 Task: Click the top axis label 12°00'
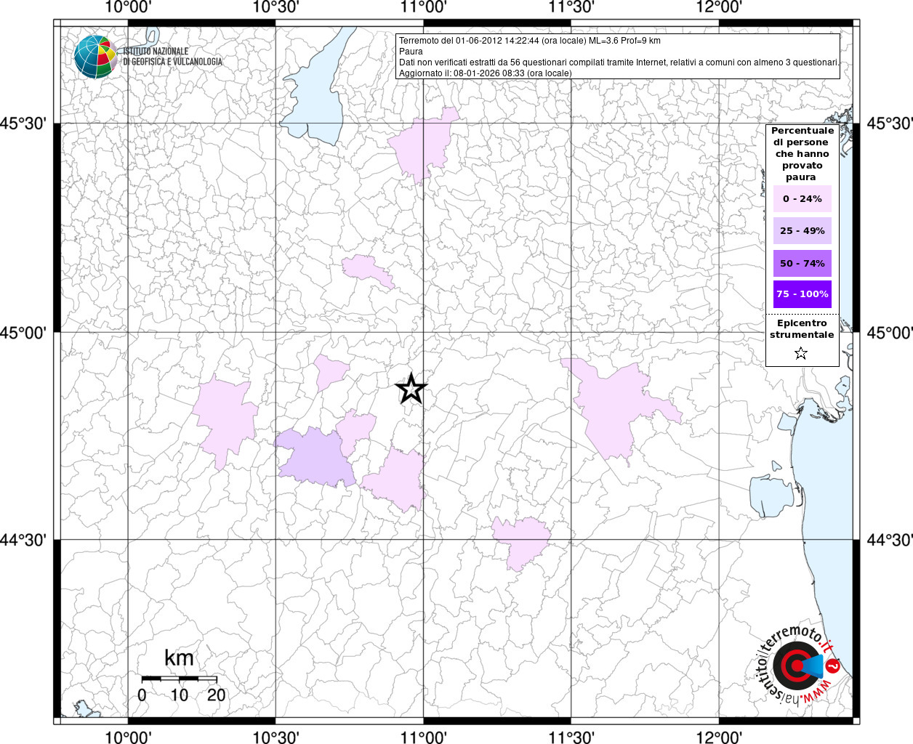(719, 7)
